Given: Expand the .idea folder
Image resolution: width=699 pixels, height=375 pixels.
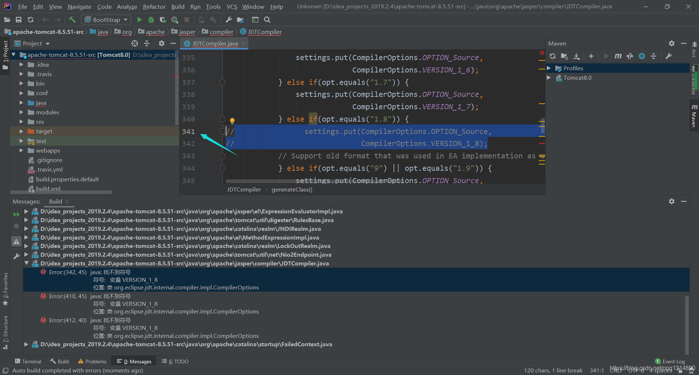Looking at the screenshot, I should tap(21, 64).
